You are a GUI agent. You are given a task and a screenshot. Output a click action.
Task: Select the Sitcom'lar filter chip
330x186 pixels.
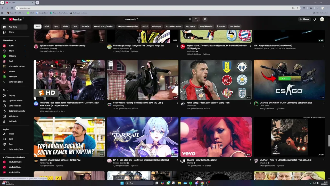click(x=86, y=26)
